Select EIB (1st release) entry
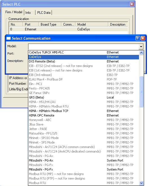 point(84,70)
